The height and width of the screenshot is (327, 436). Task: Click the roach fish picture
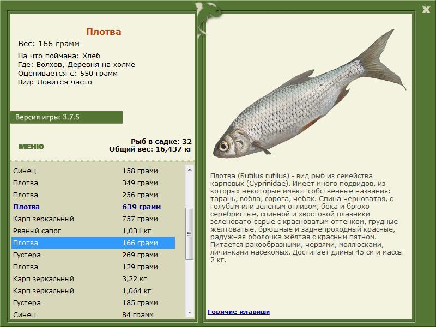[309, 103]
